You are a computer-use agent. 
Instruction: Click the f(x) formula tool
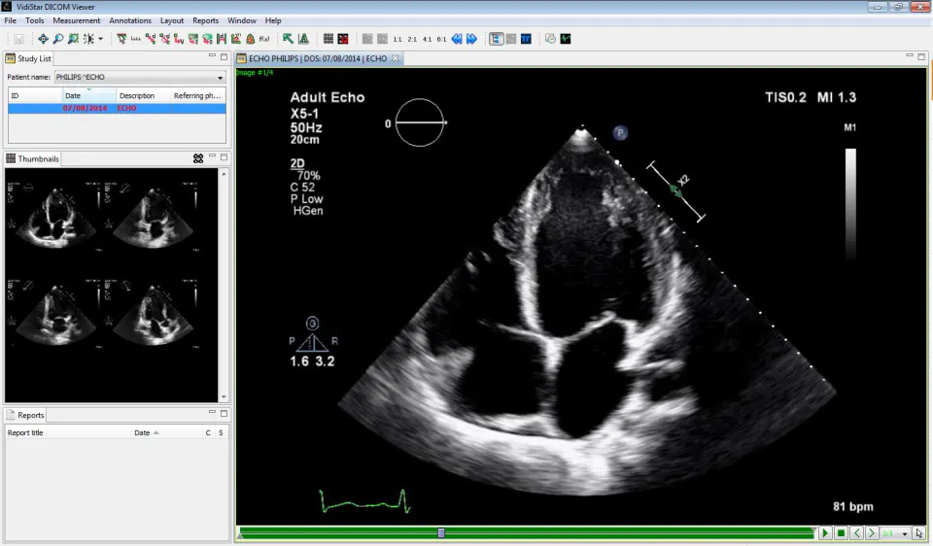point(264,39)
